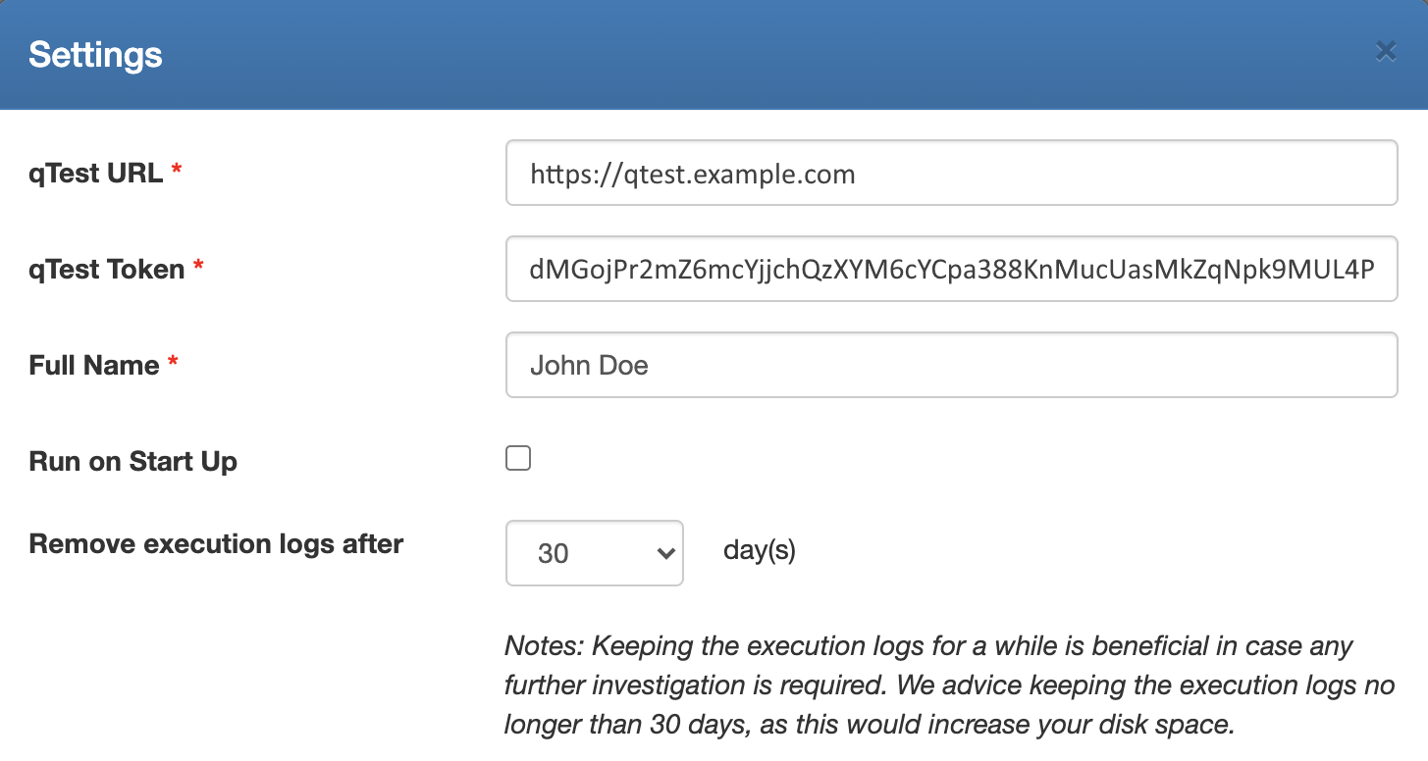Click into the Full Name field
Screen dimensions: 1428x761
coord(950,365)
